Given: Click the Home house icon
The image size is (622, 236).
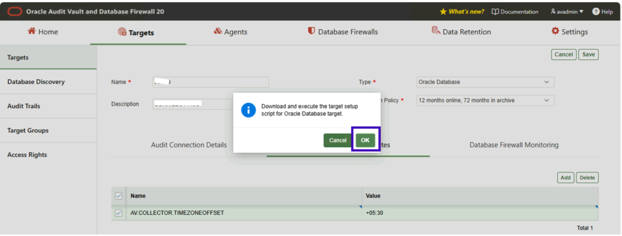Looking at the screenshot, I should (32, 32).
